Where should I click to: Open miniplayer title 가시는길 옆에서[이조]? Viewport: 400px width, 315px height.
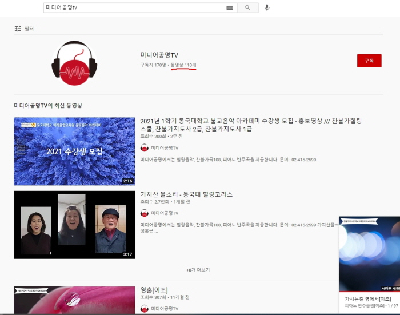(367, 299)
